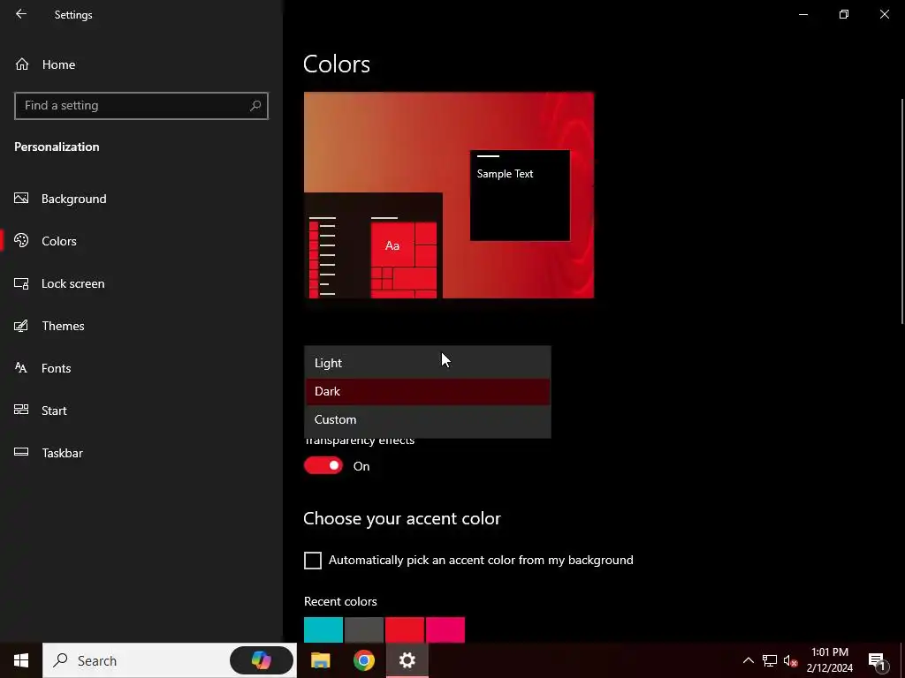Click the Background picture icon in sidebar
The width and height of the screenshot is (905, 678).
tap(21, 199)
